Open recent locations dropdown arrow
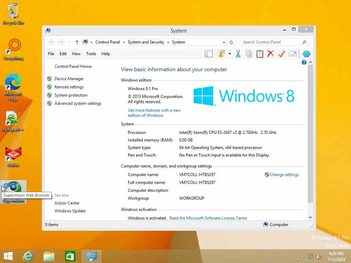Viewport: 351px width, 263px height. click(x=70, y=42)
